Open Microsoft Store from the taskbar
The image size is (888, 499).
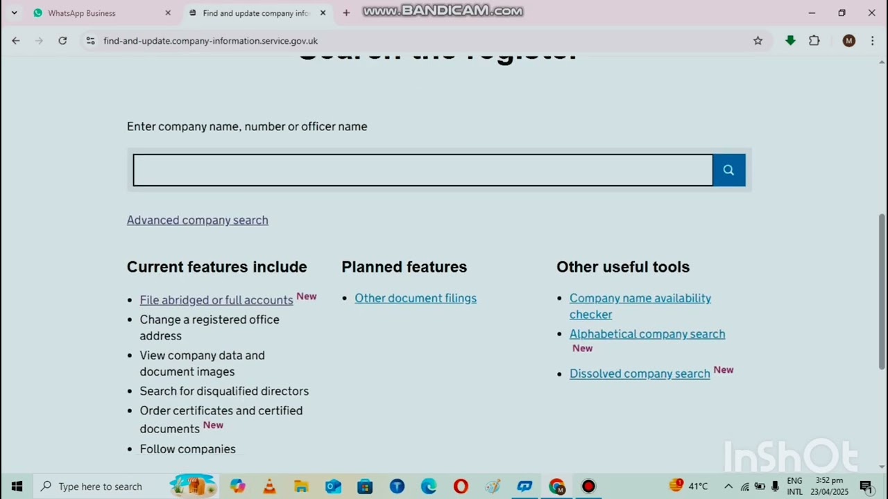click(x=365, y=487)
